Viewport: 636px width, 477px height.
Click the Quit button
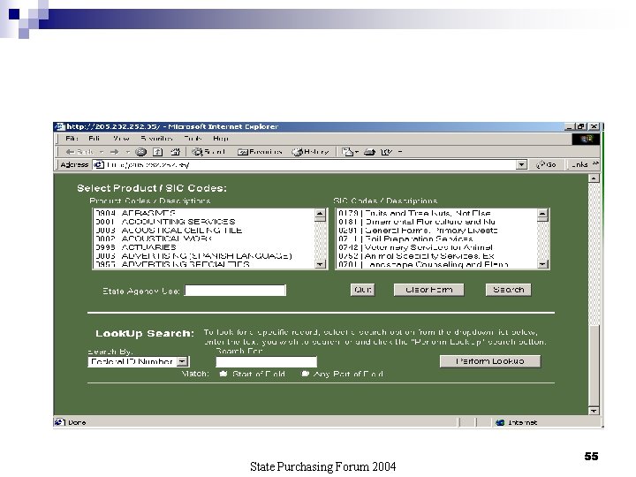[363, 290]
